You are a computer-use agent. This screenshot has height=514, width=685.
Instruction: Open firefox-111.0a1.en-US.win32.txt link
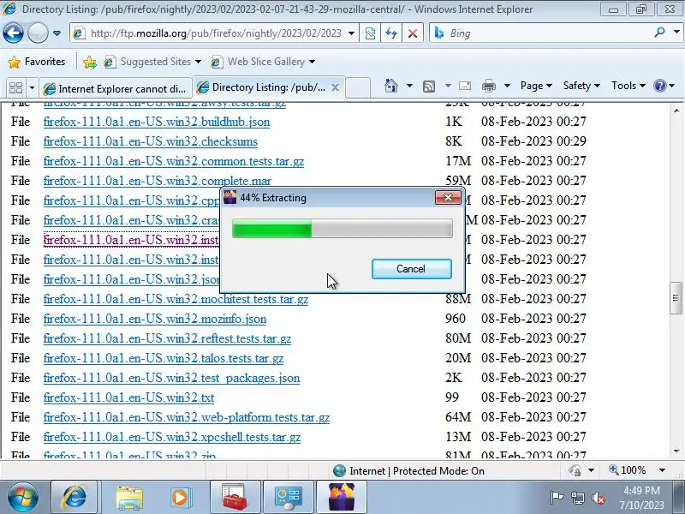tap(128, 397)
